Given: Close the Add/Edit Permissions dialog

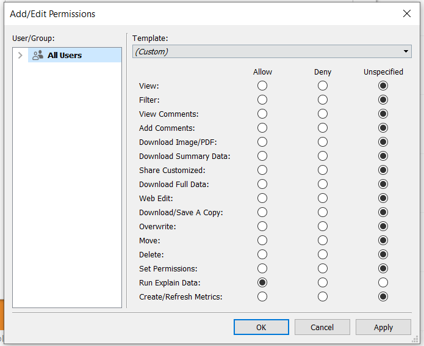Looking at the screenshot, I should pyautogui.click(x=407, y=13).
